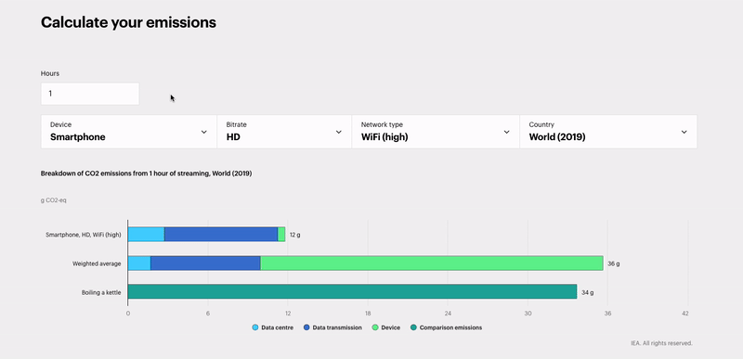Click the Comparison emissions legend circle
743x359 pixels.
pos(413,327)
